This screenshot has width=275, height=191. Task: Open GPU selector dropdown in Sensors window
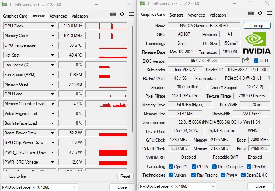(x=39, y=187)
